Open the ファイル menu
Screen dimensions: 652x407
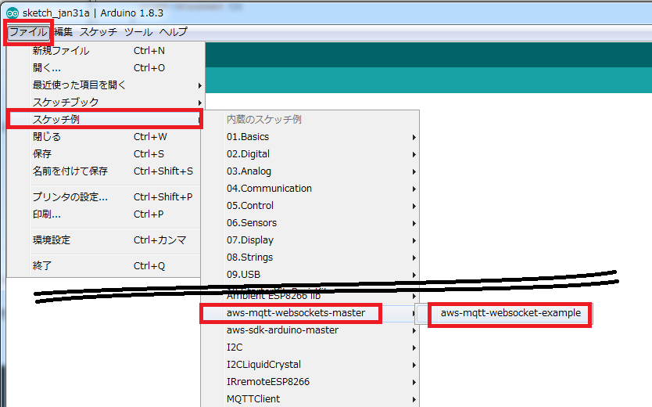pos(28,32)
